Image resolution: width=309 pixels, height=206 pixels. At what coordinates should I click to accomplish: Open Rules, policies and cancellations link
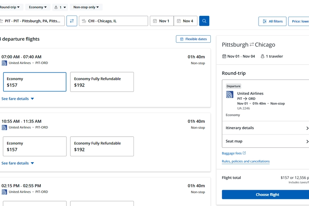246,161
